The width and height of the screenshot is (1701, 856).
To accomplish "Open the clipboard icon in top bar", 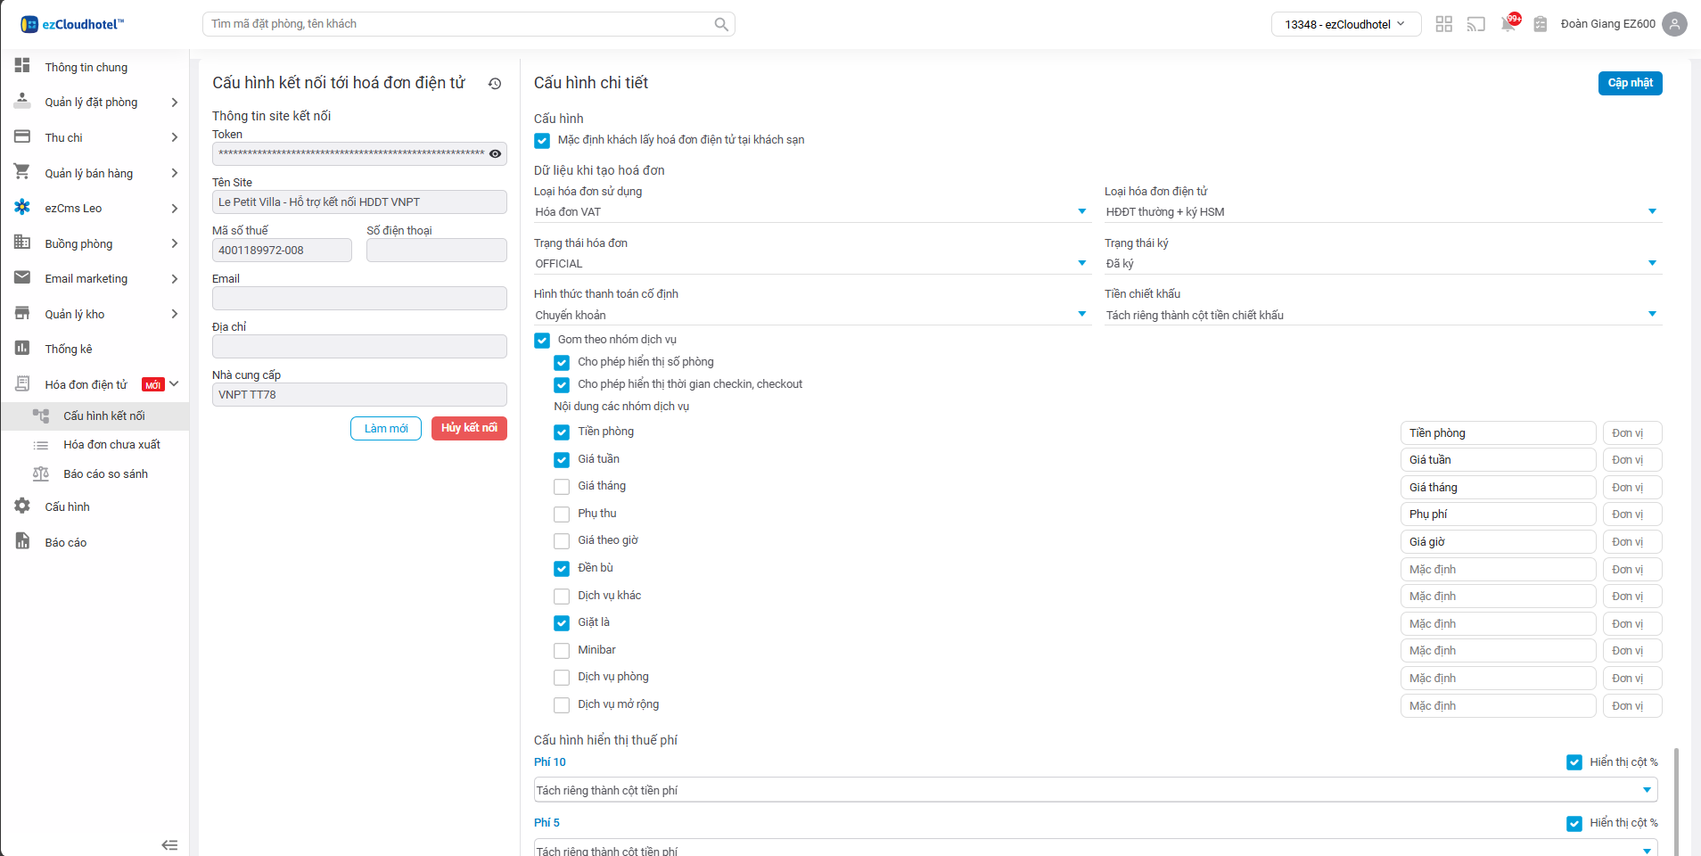I will [x=1540, y=24].
